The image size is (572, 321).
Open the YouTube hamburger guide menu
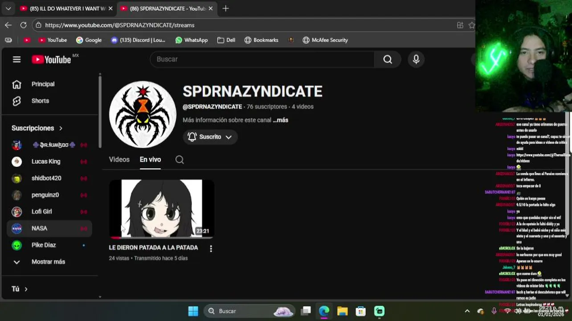16,59
